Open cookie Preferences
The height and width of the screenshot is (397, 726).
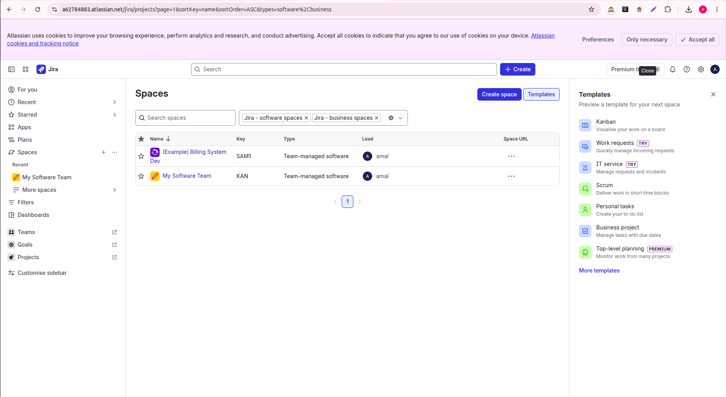[x=598, y=40]
